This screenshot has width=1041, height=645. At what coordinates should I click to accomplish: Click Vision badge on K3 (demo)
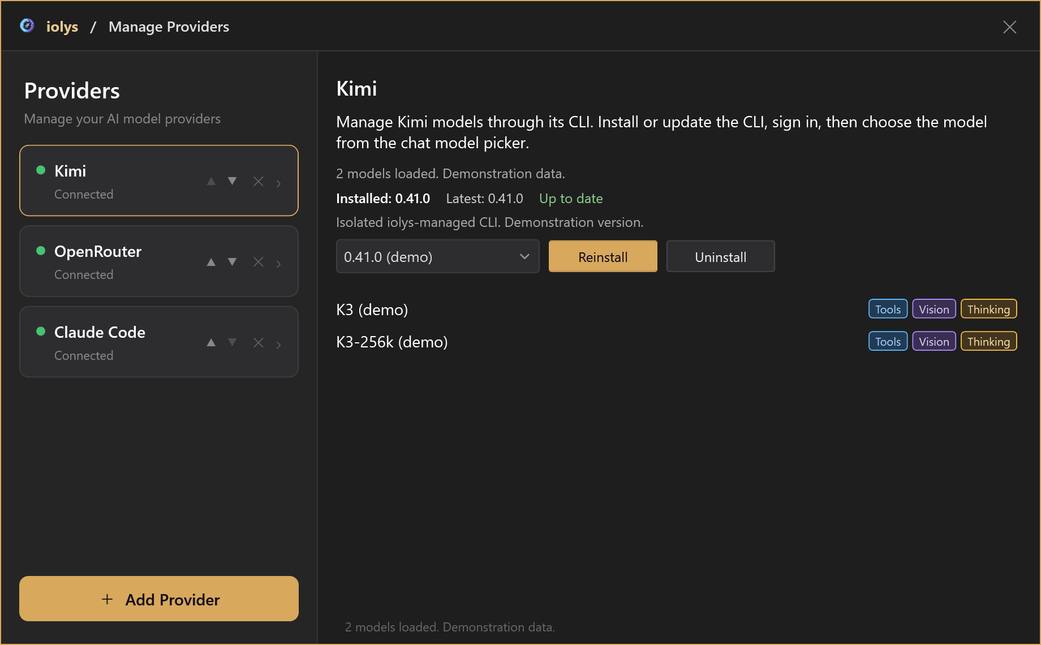(x=934, y=309)
